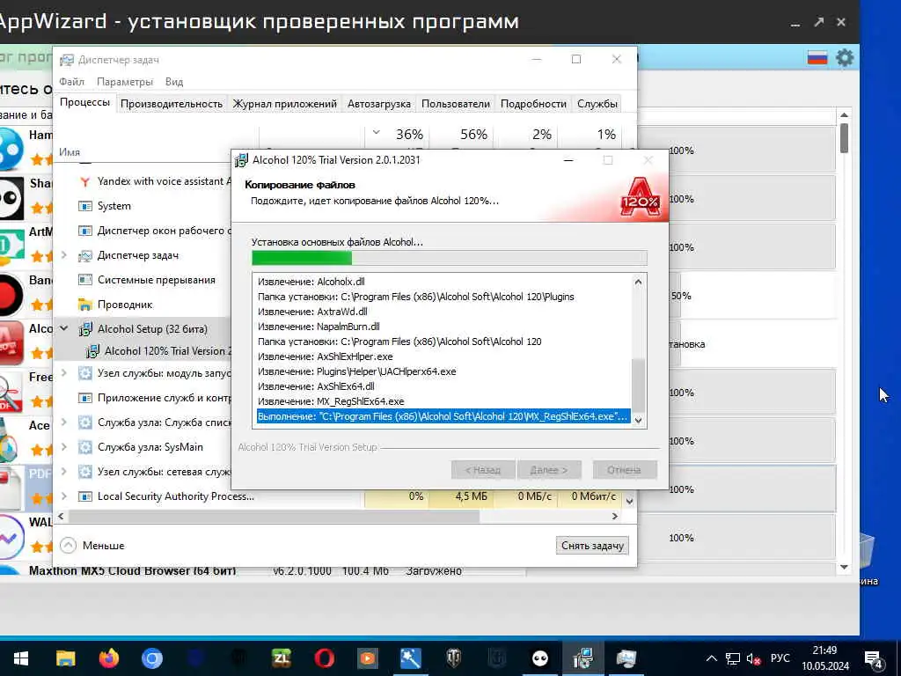Click the Системные прерывания process icon
The image size is (901, 676).
pos(85,280)
